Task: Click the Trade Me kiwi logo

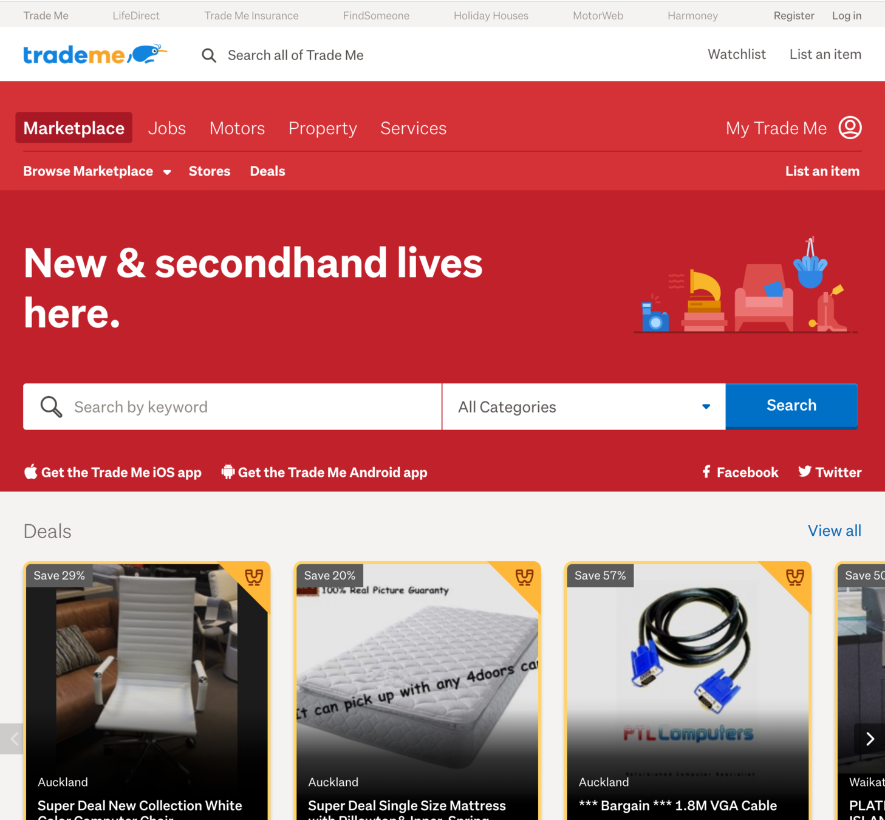Action: pos(95,55)
